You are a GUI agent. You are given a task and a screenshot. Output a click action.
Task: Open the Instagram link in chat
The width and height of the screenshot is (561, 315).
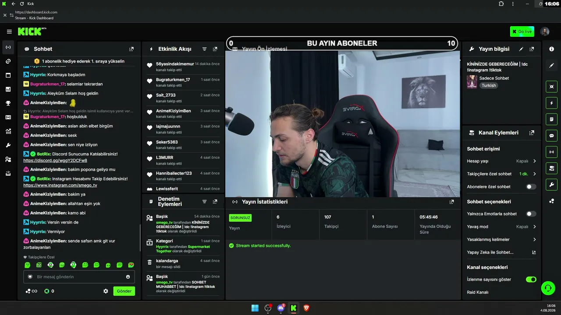[60, 185]
